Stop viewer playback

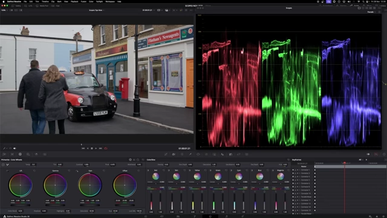tap(92, 148)
